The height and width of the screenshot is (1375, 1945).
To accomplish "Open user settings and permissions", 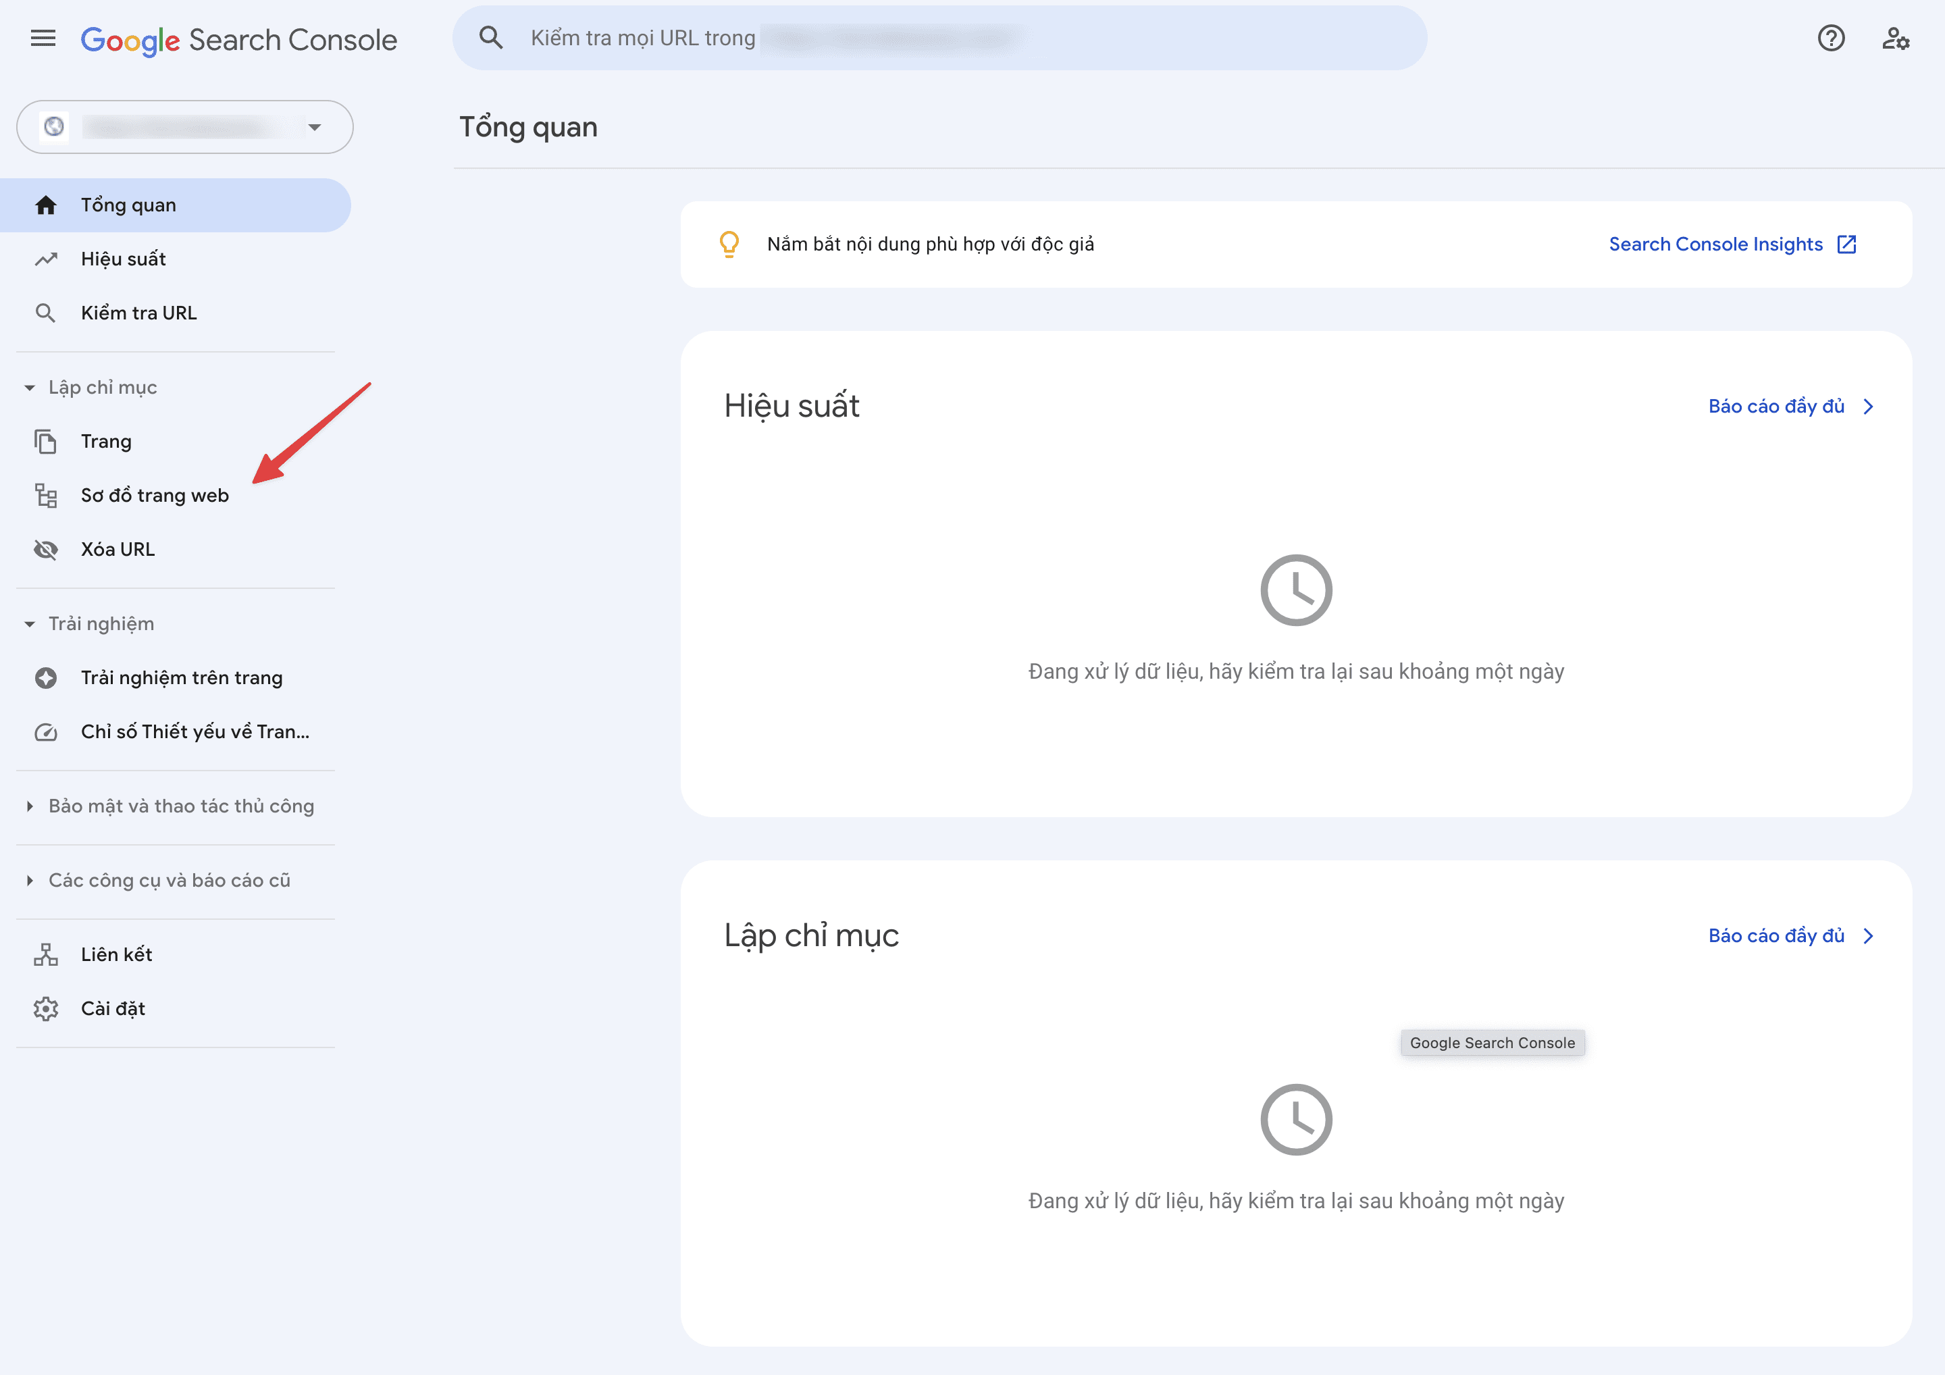I will 1896,38.
